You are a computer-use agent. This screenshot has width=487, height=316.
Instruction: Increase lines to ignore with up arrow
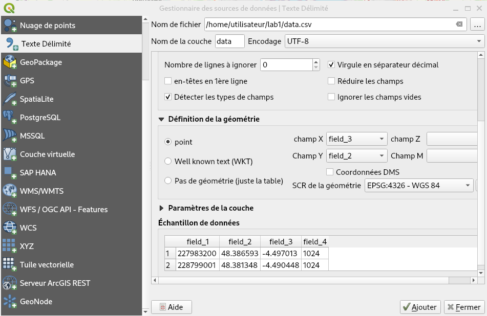pyautogui.click(x=316, y=62)
